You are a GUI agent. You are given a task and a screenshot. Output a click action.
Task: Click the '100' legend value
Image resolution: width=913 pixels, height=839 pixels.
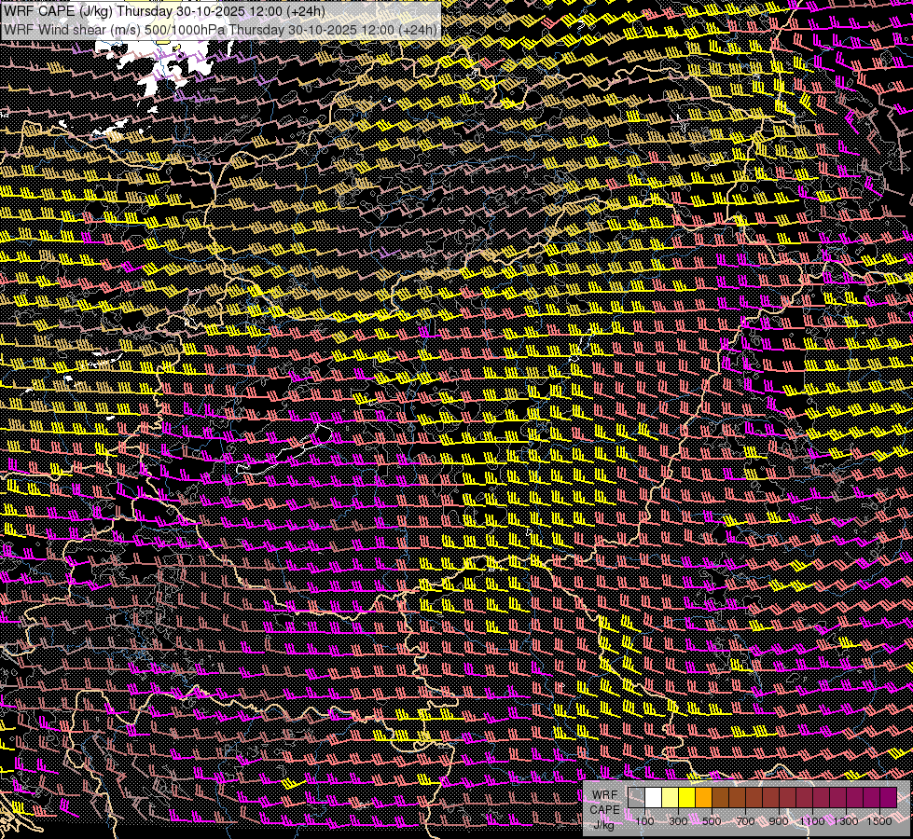[x=644, y=821]
